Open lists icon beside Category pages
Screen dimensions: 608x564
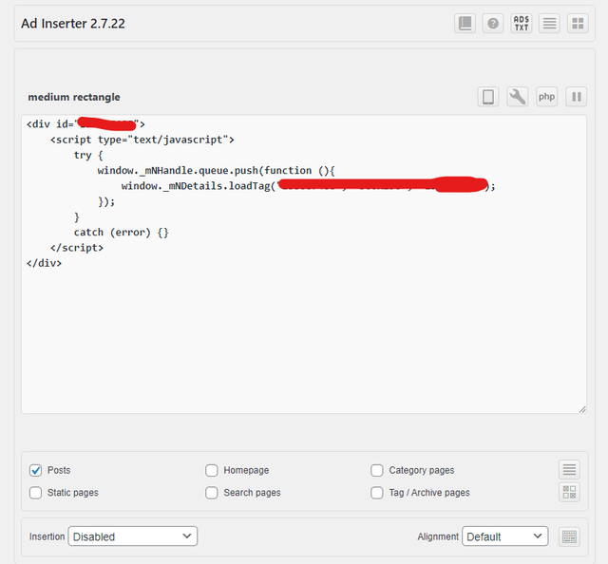point(569,469)
